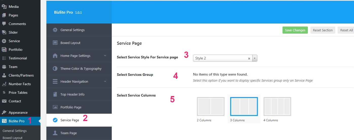Open General Settings in options panel

[79, 30]
